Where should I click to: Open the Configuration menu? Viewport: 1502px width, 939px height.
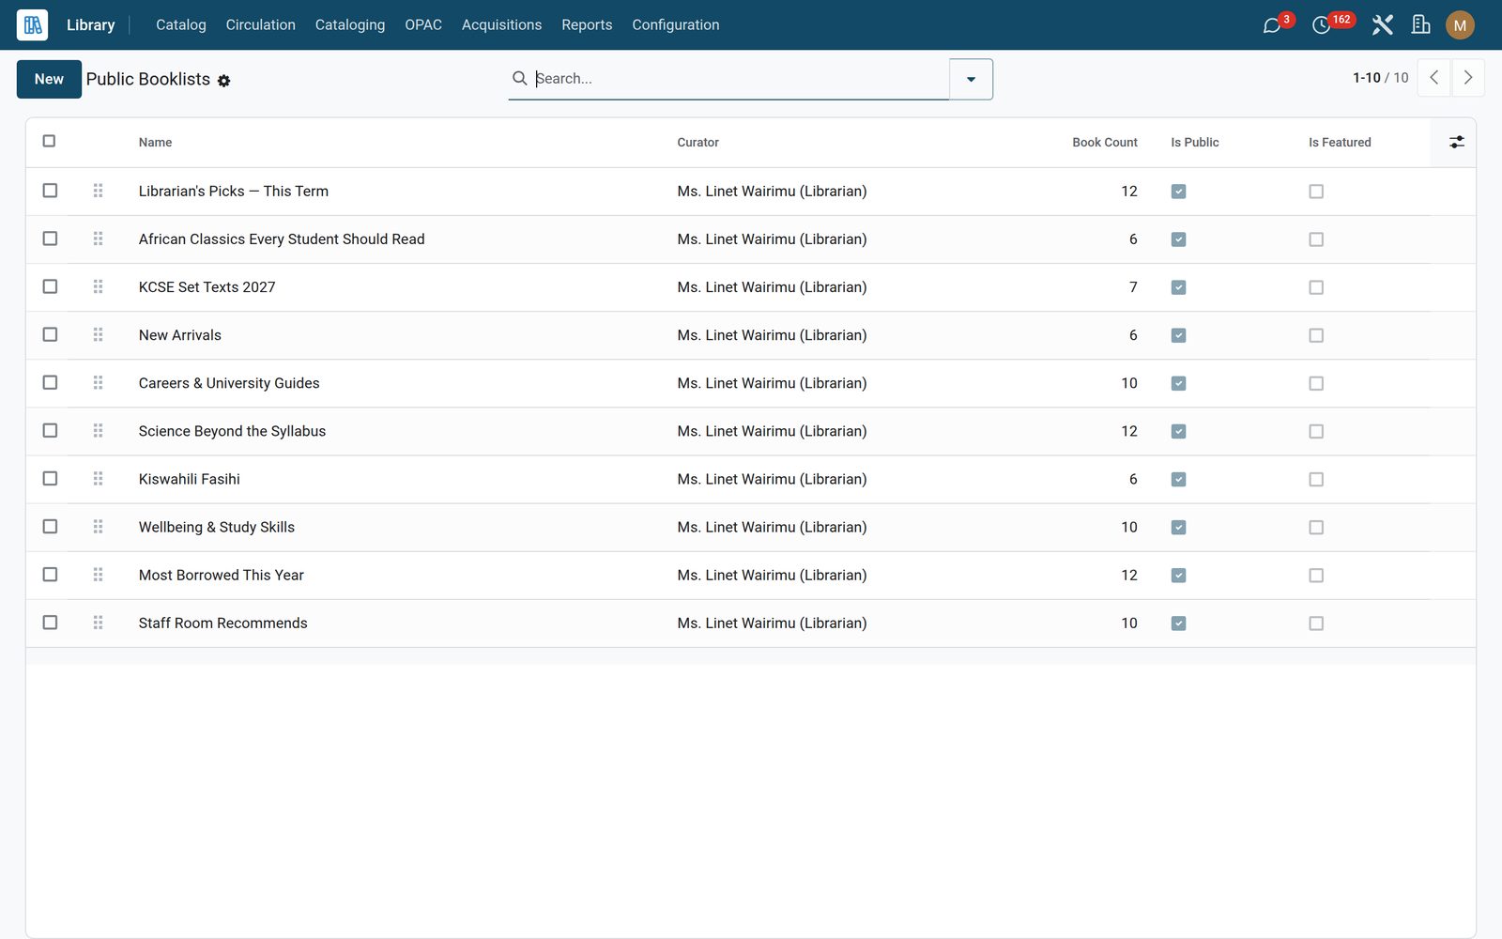(x=676, y=25)
